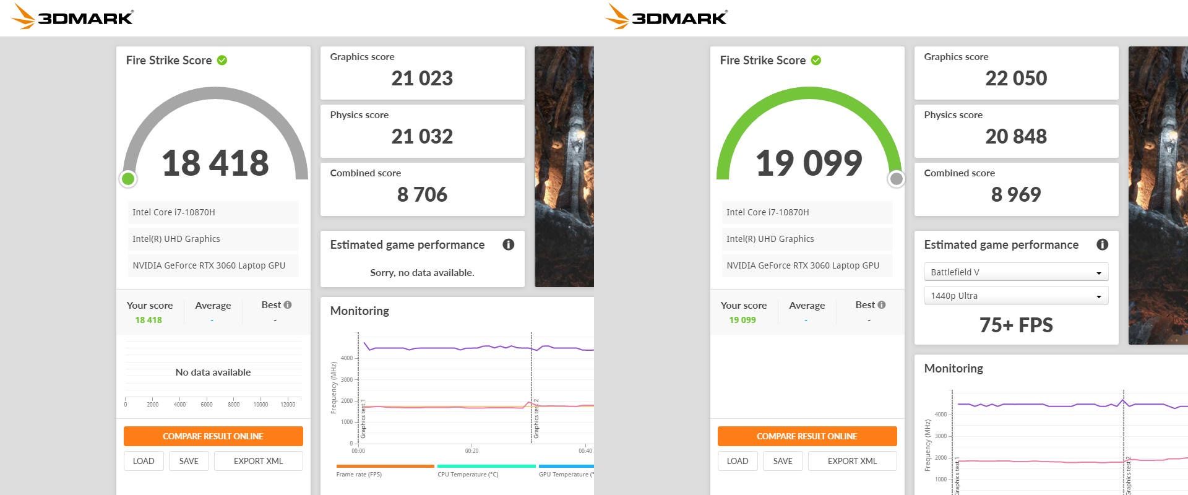This screenshot has height=495, width=1188.
Task: Click the green validation check beside the 18 418 Fire Strike Score
Action: point(222,60)
